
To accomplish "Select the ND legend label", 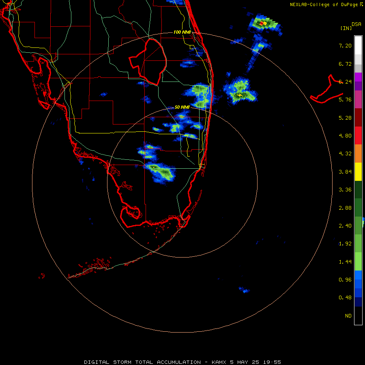I will tap(348, 316).
